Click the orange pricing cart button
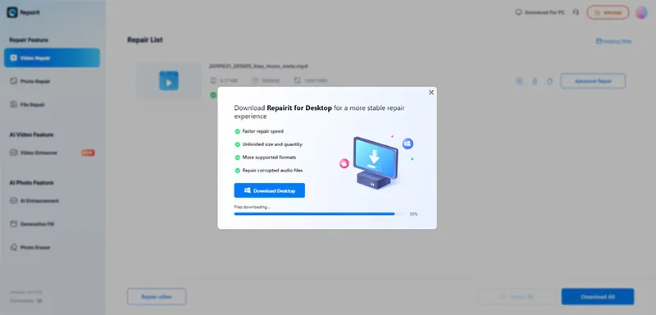This screenshot has width=656, height=315. 608,12
